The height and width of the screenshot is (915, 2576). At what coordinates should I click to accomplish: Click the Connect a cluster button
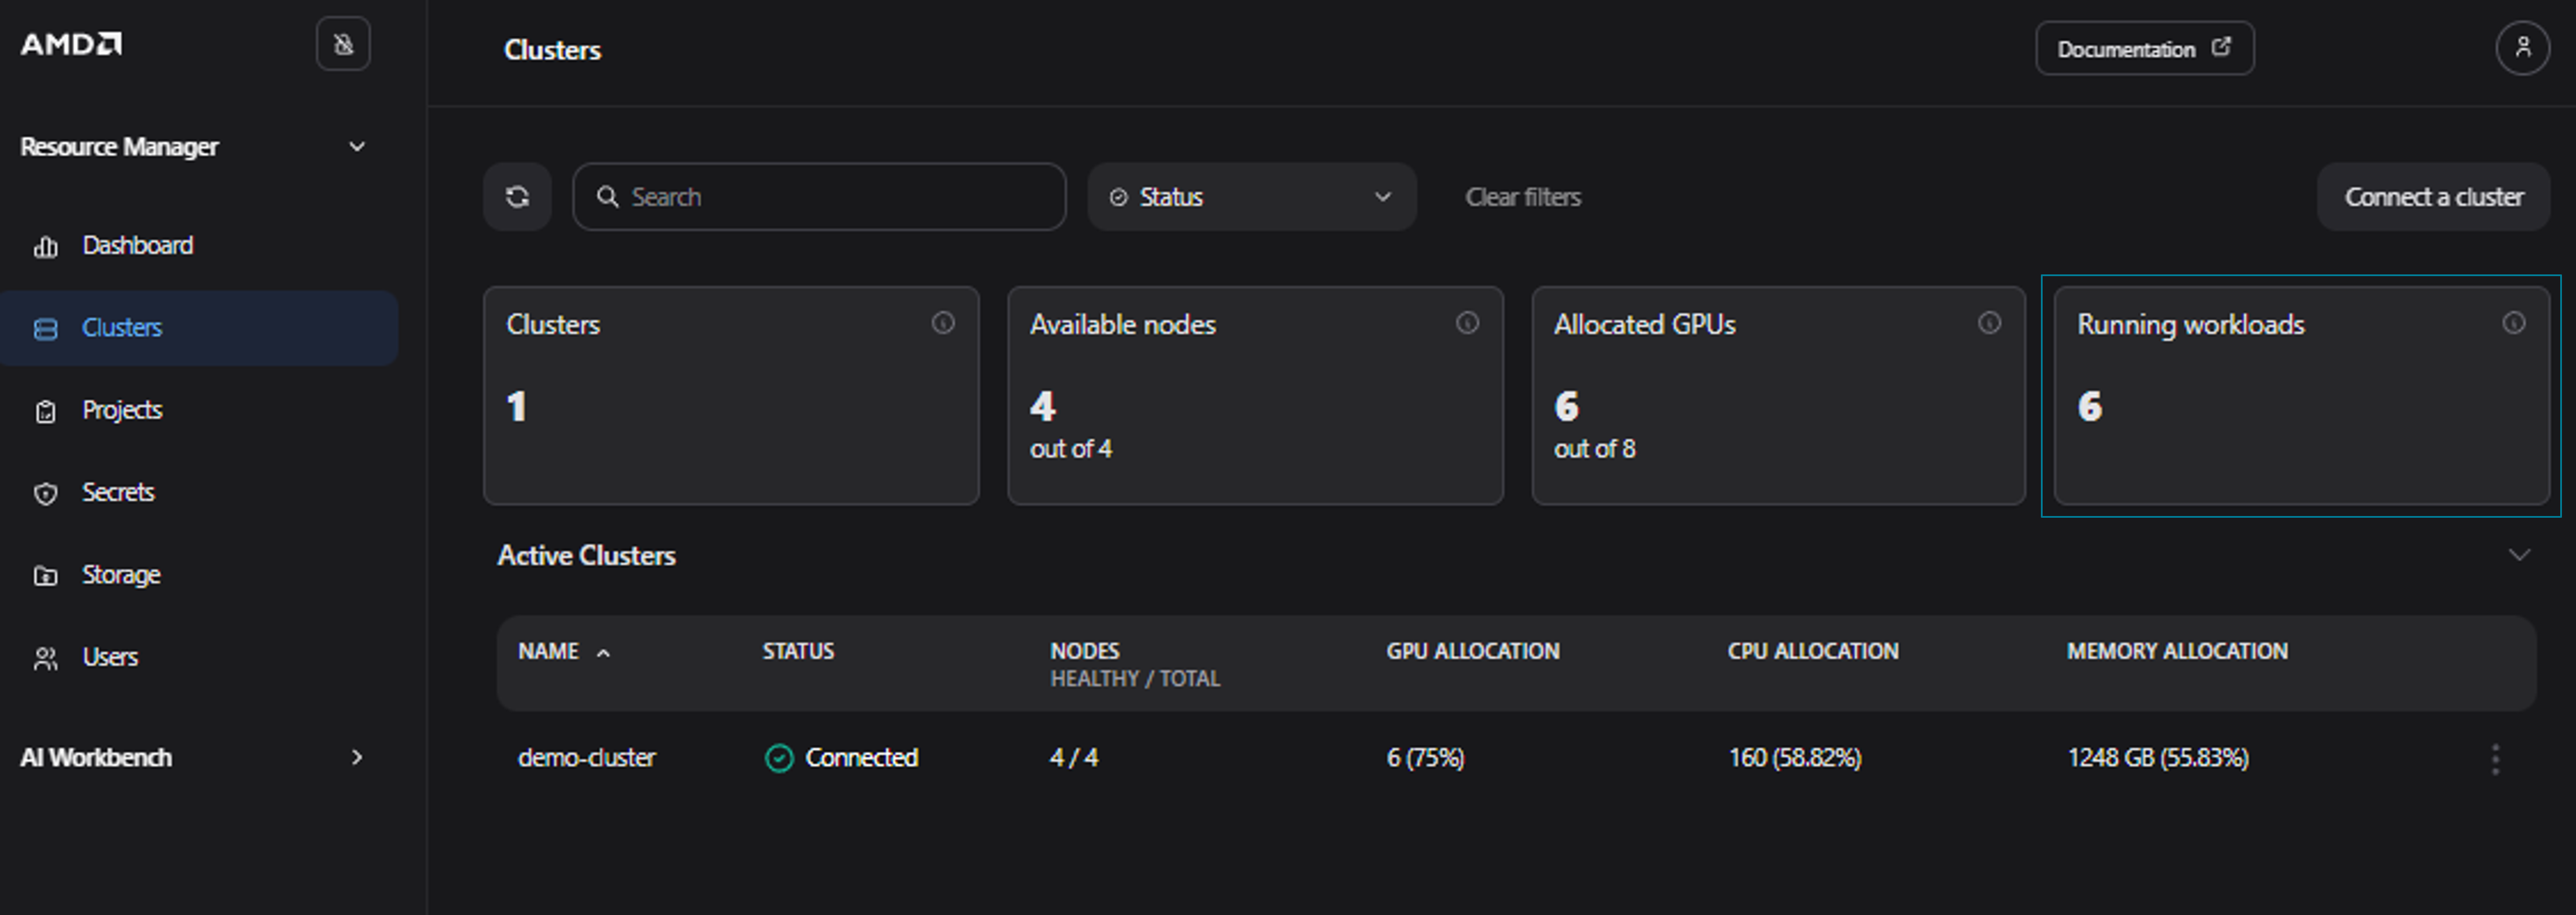point(2433,197)
